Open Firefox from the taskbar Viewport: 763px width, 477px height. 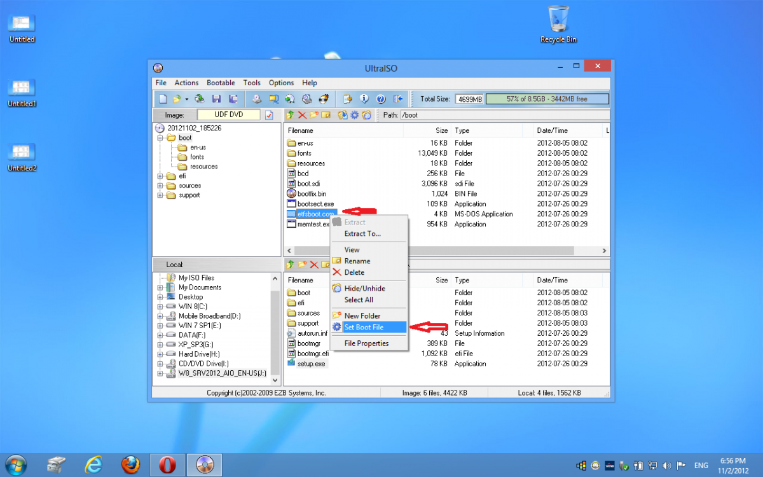point(130,465)
